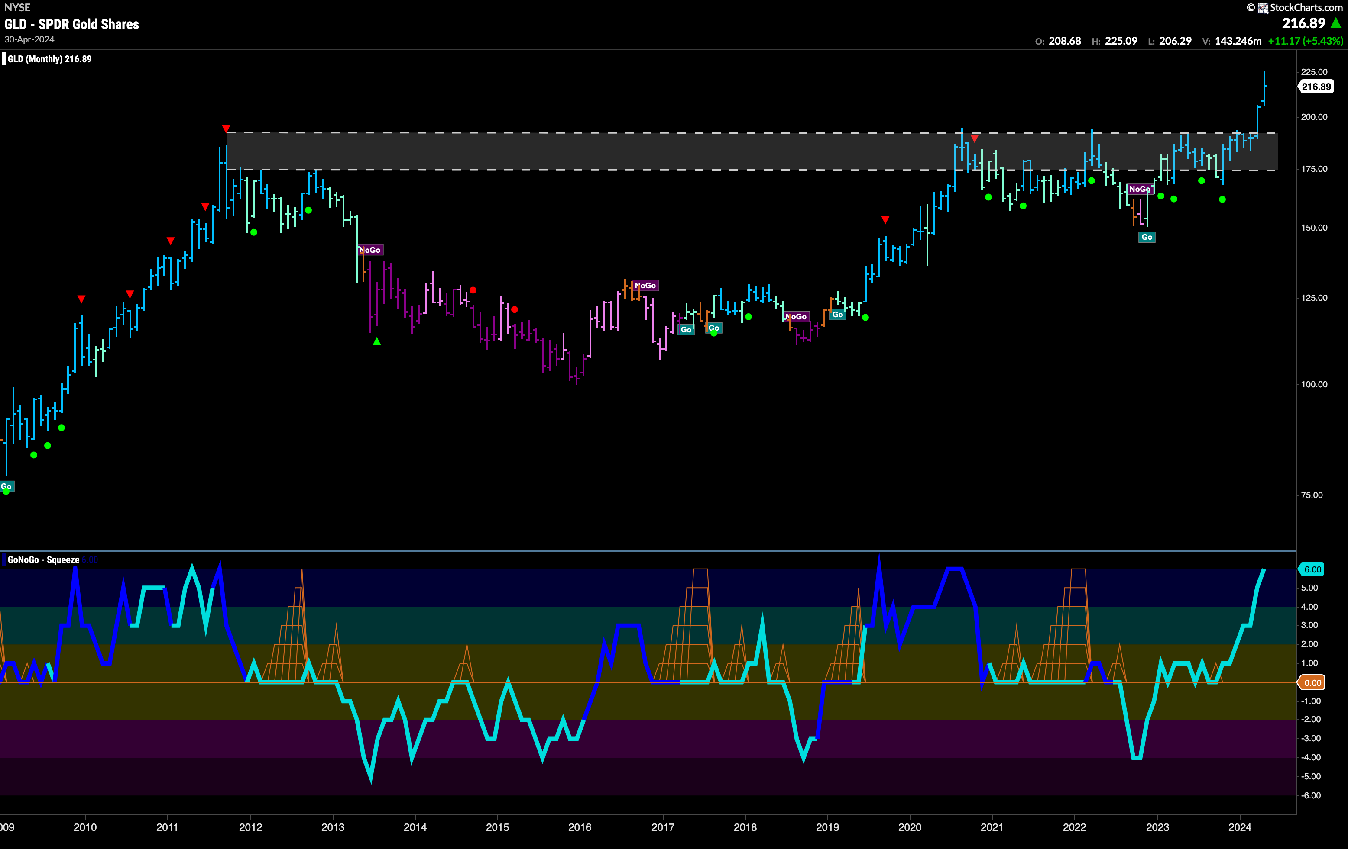
Task: Click the red down triangle at the 2011 peak
Action: pos(226,129)
